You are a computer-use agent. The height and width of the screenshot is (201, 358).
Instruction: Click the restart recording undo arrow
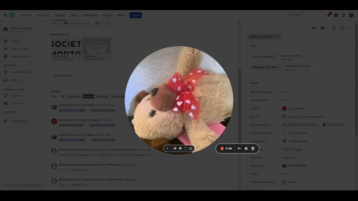pos(239,149)
